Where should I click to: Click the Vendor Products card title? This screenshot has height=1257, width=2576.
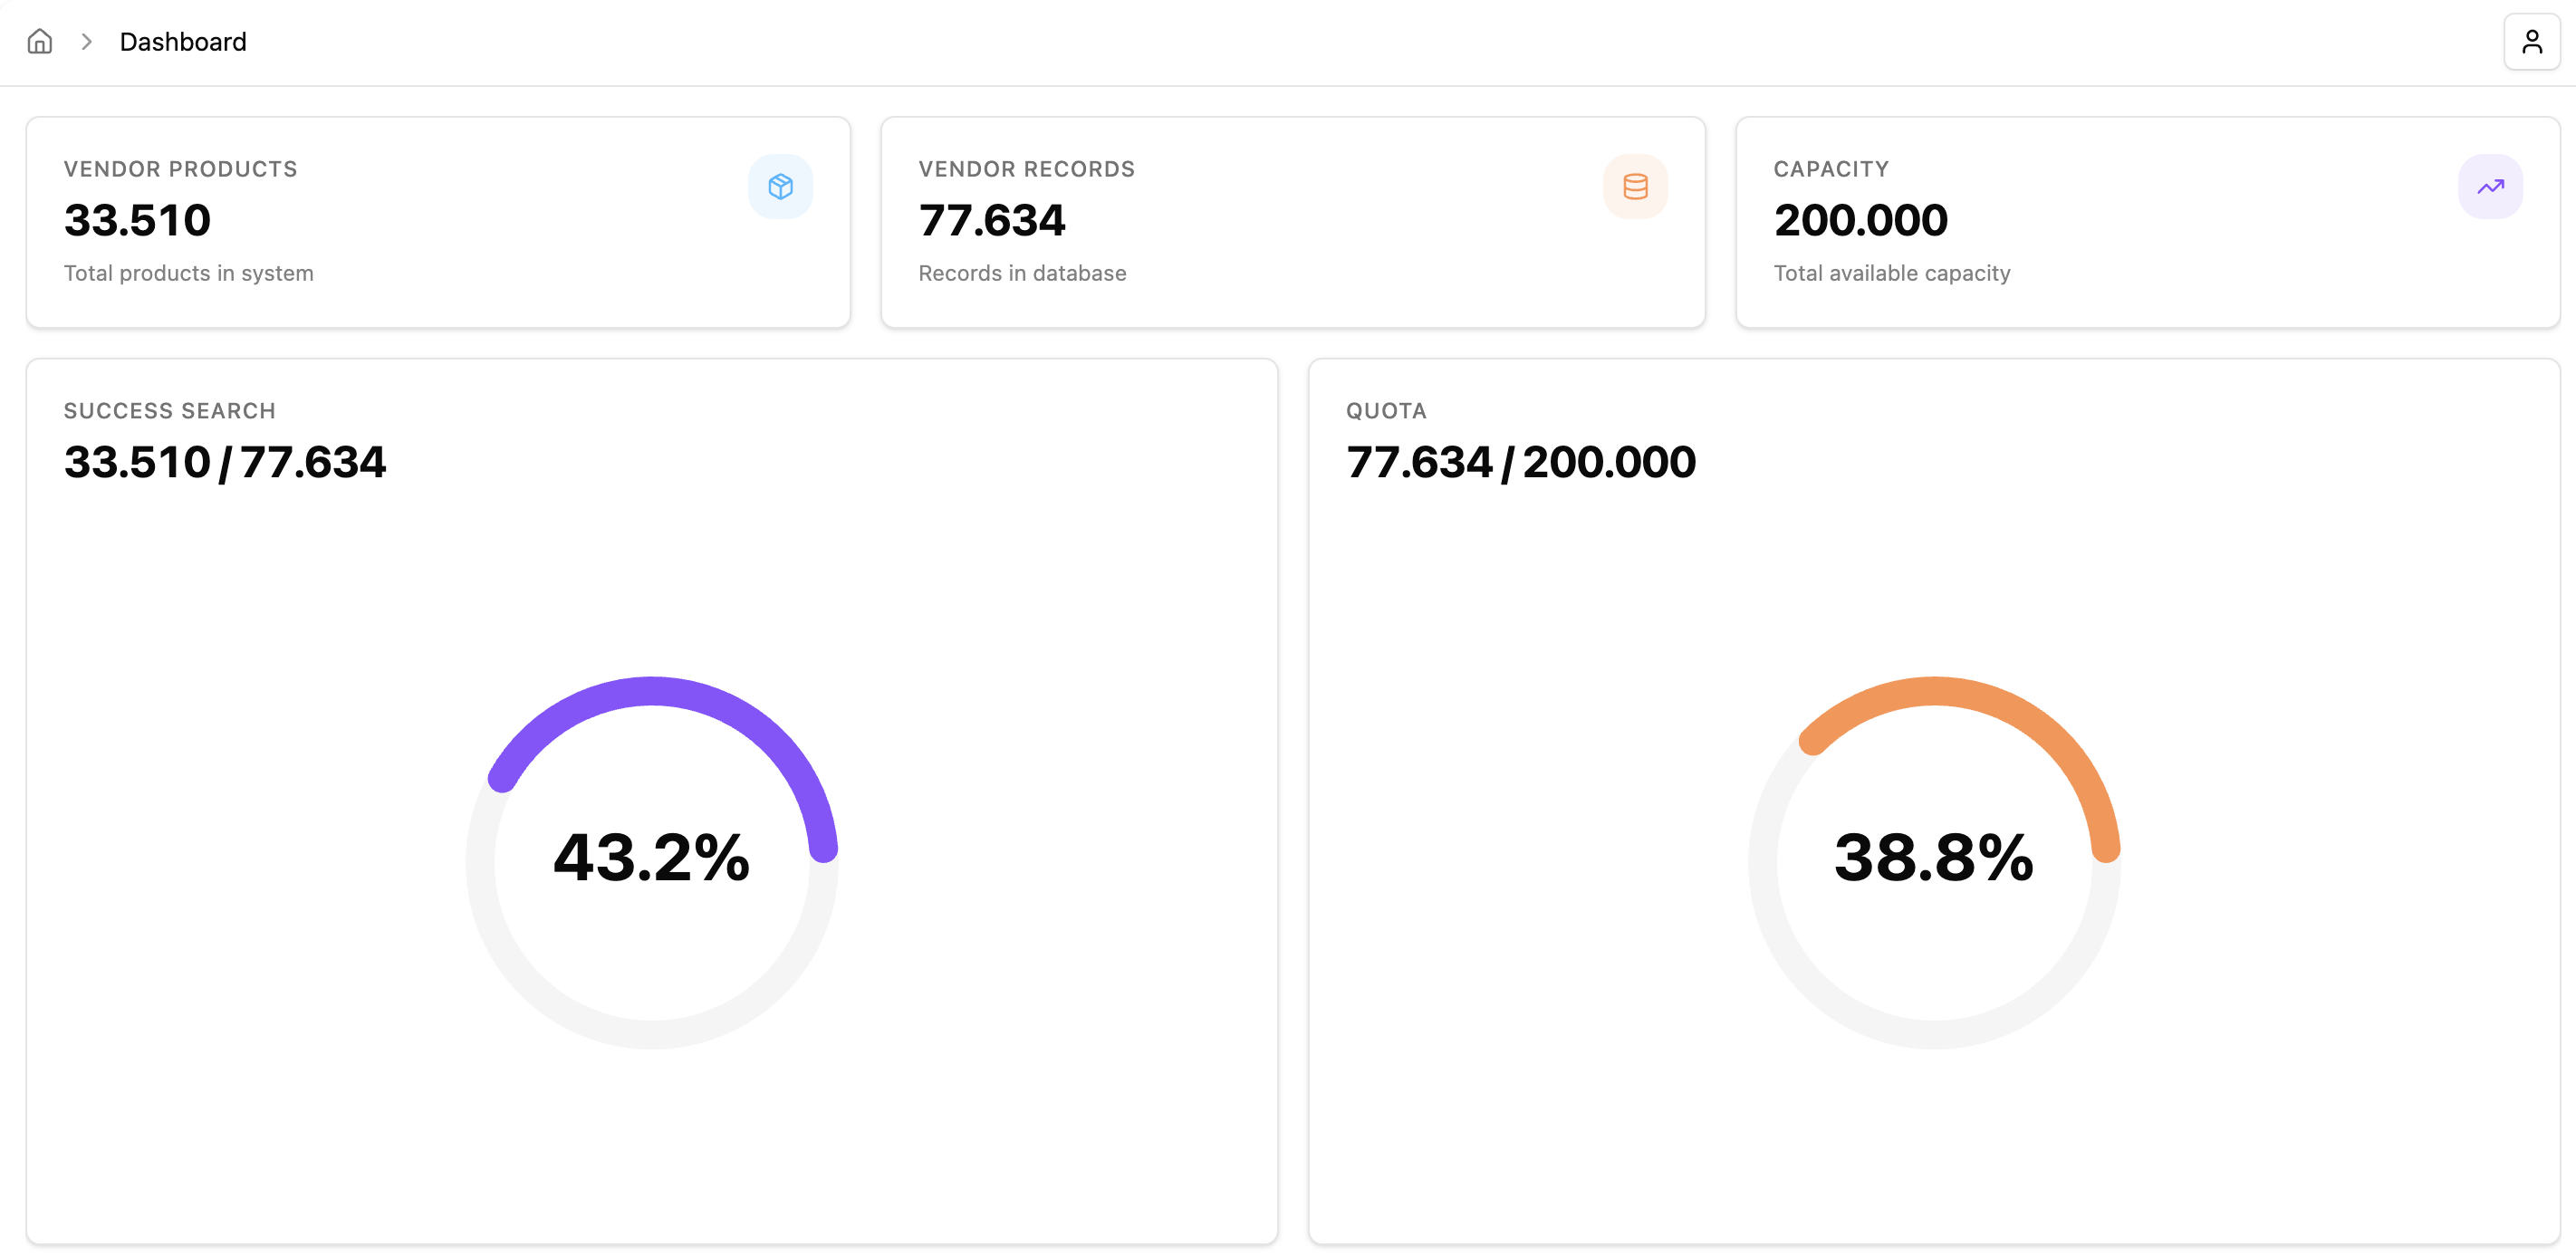pyautogui.click(x=181, y=169)
